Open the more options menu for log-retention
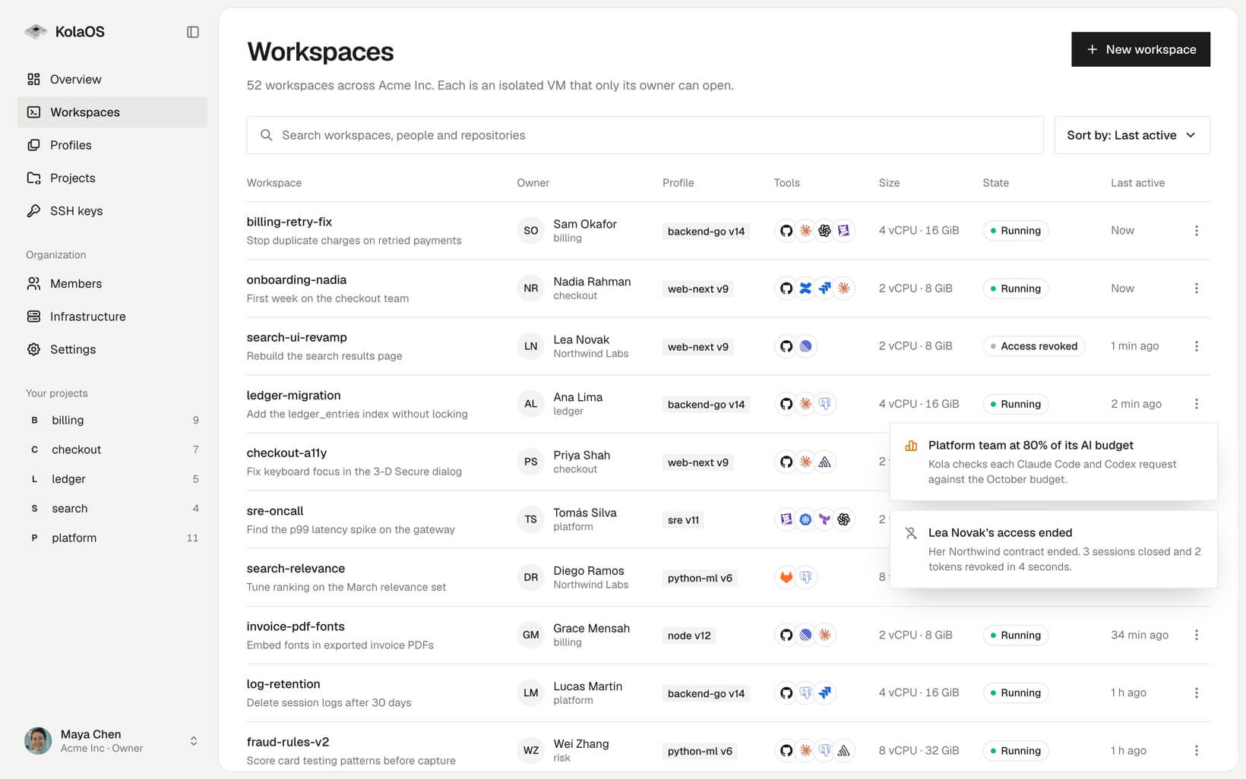Screen dimensions: 1246x779 [x=1197, y=692]
